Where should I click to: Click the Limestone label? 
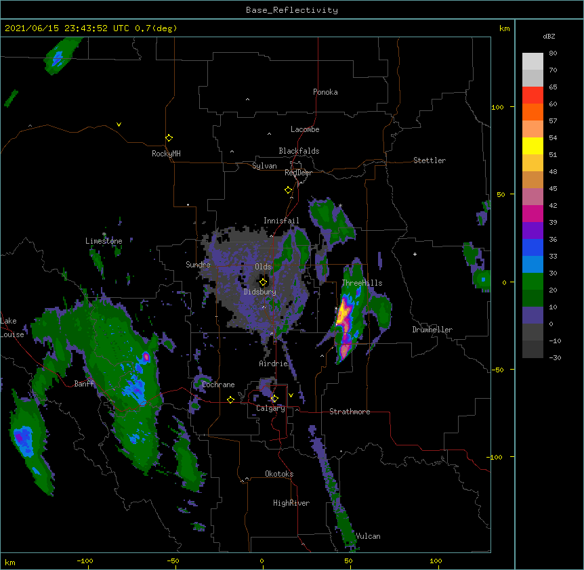pyautogui.click(x=104, y=241)
